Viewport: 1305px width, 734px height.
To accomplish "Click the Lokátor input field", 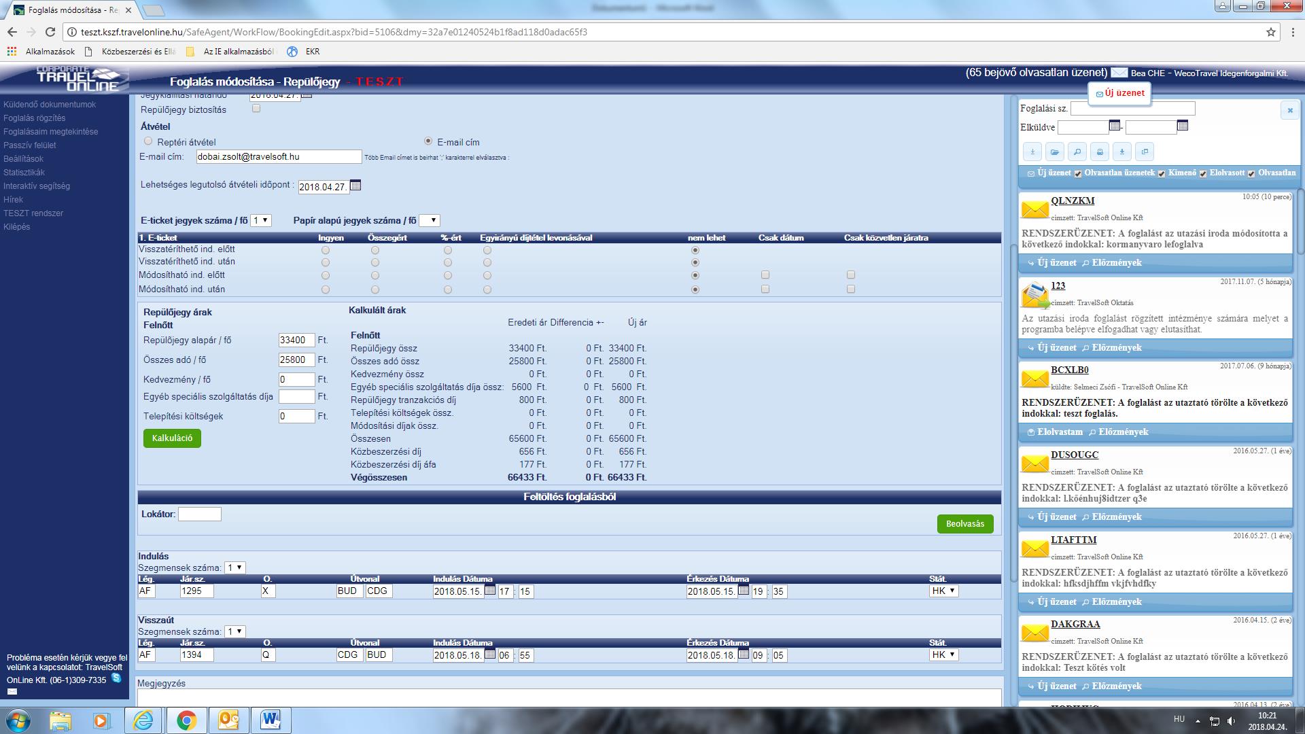I will click(199, 514).
